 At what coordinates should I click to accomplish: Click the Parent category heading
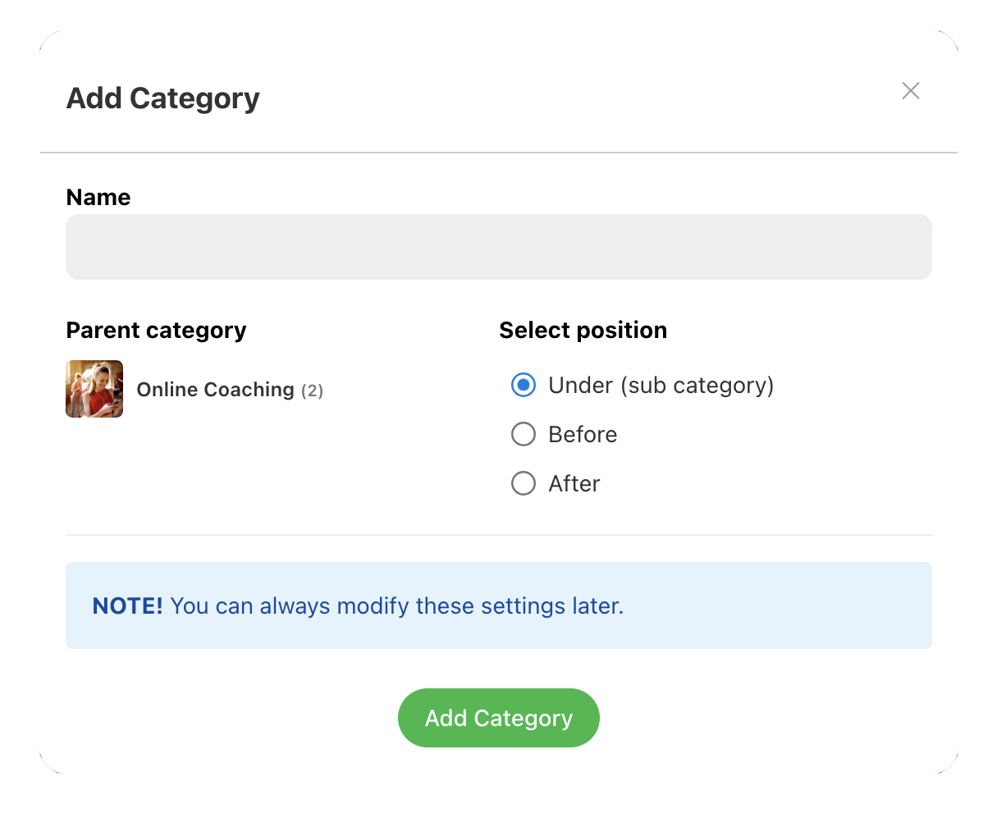[156, 330]
